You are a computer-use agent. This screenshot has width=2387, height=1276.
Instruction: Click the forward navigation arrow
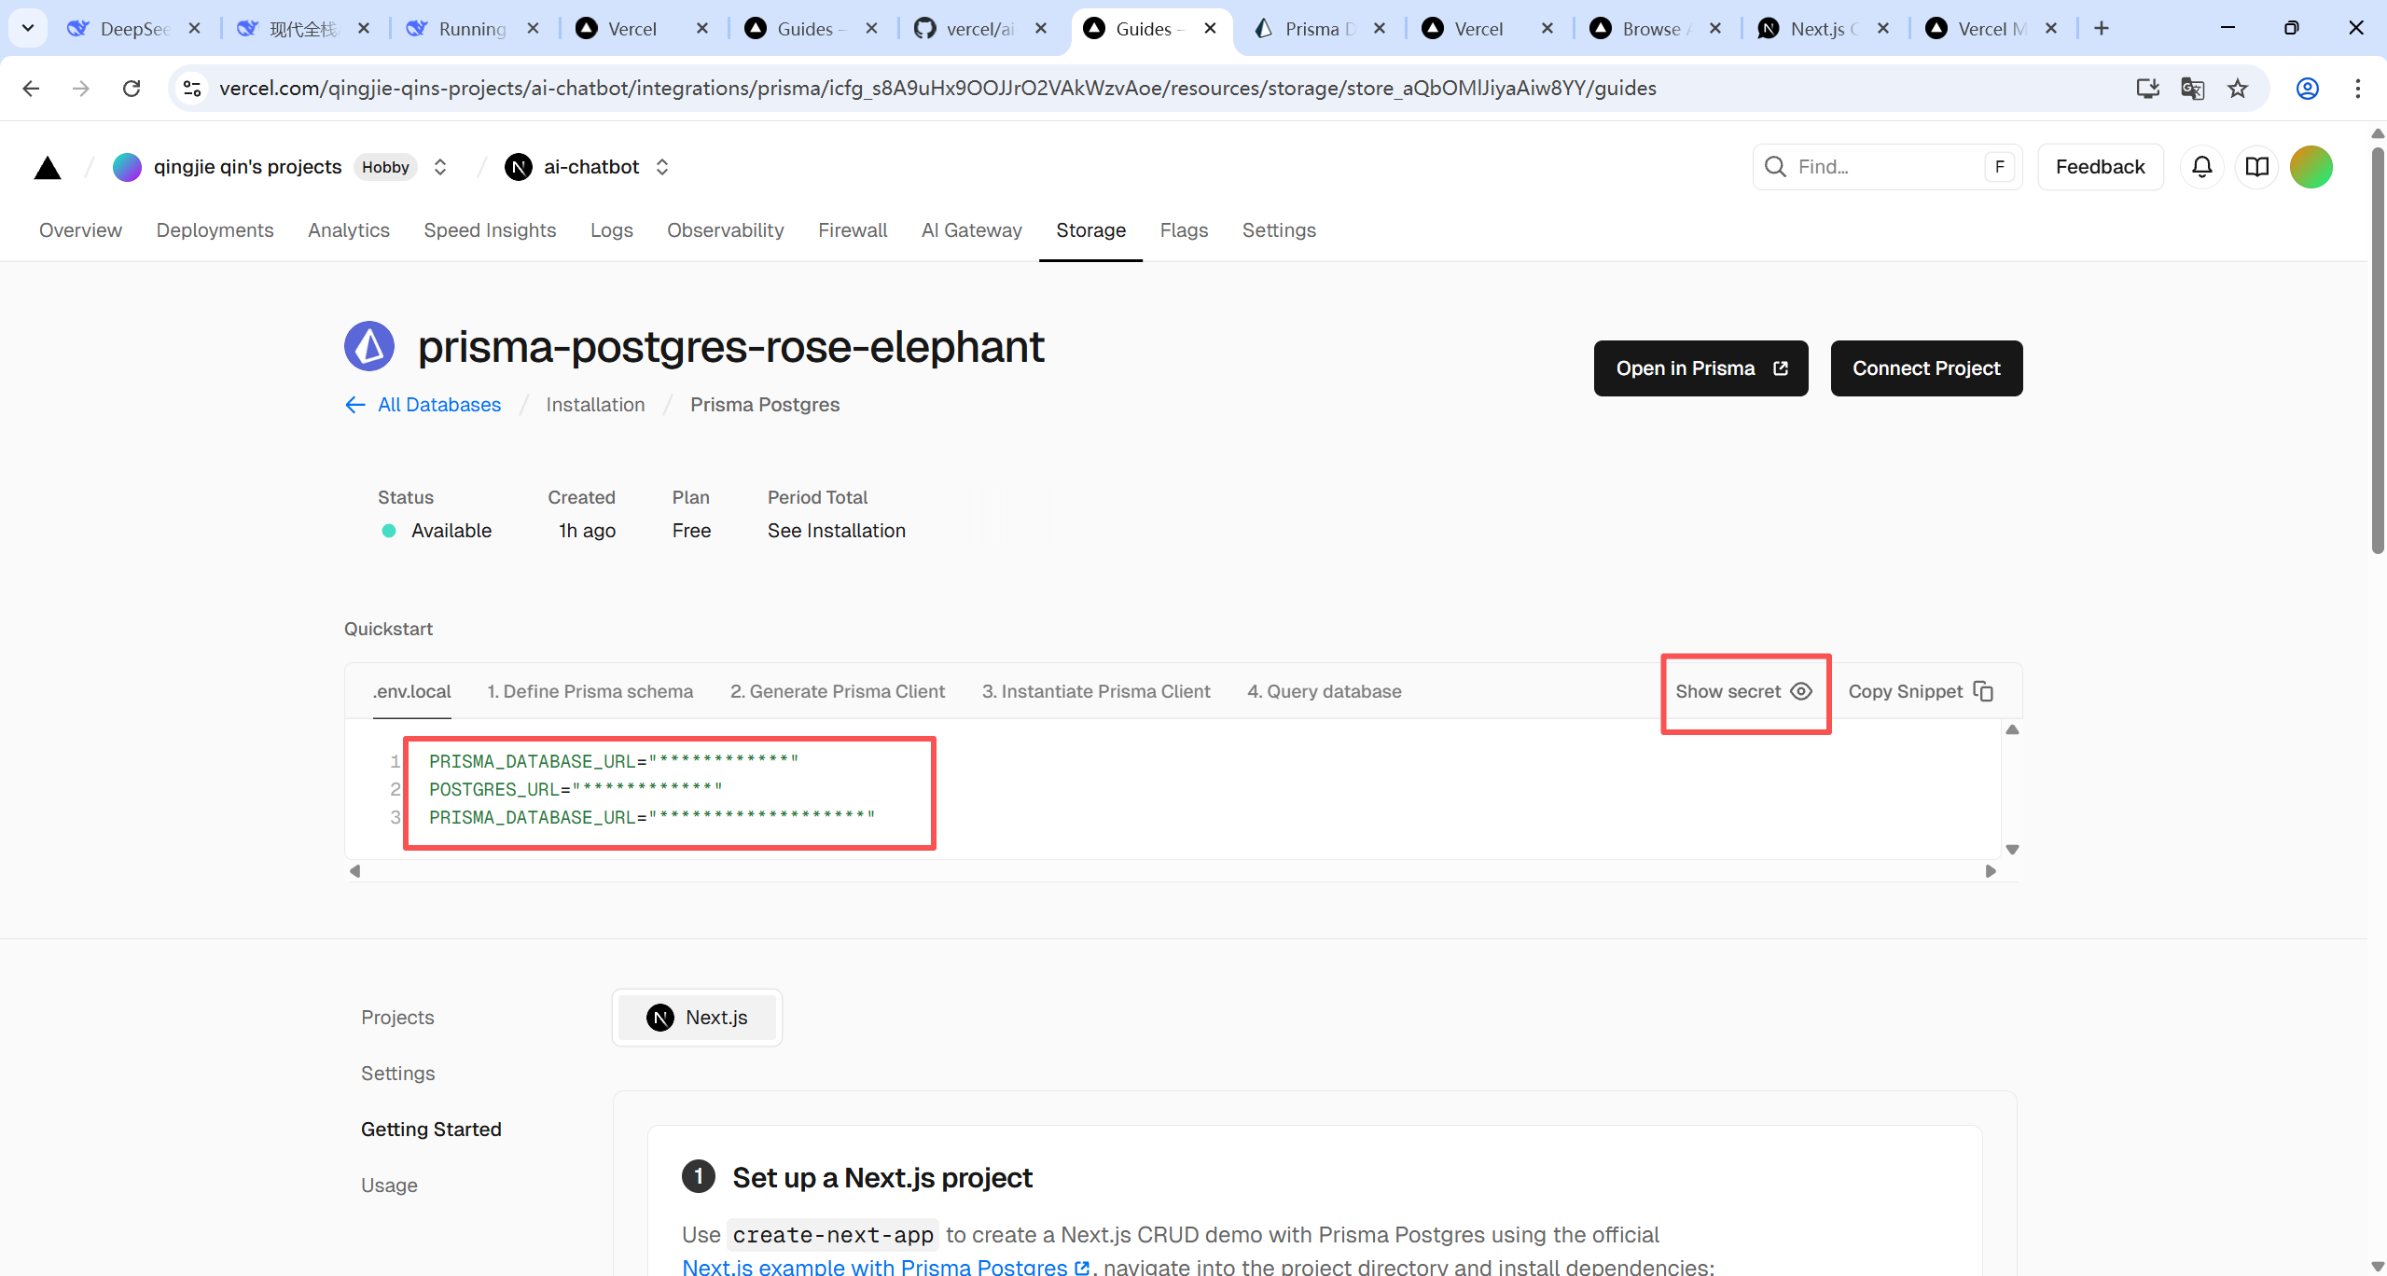[x=81, y=89]
